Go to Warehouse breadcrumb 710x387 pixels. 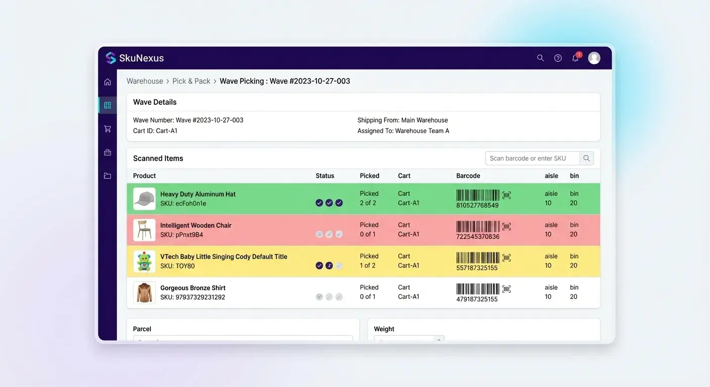(145, 81)
